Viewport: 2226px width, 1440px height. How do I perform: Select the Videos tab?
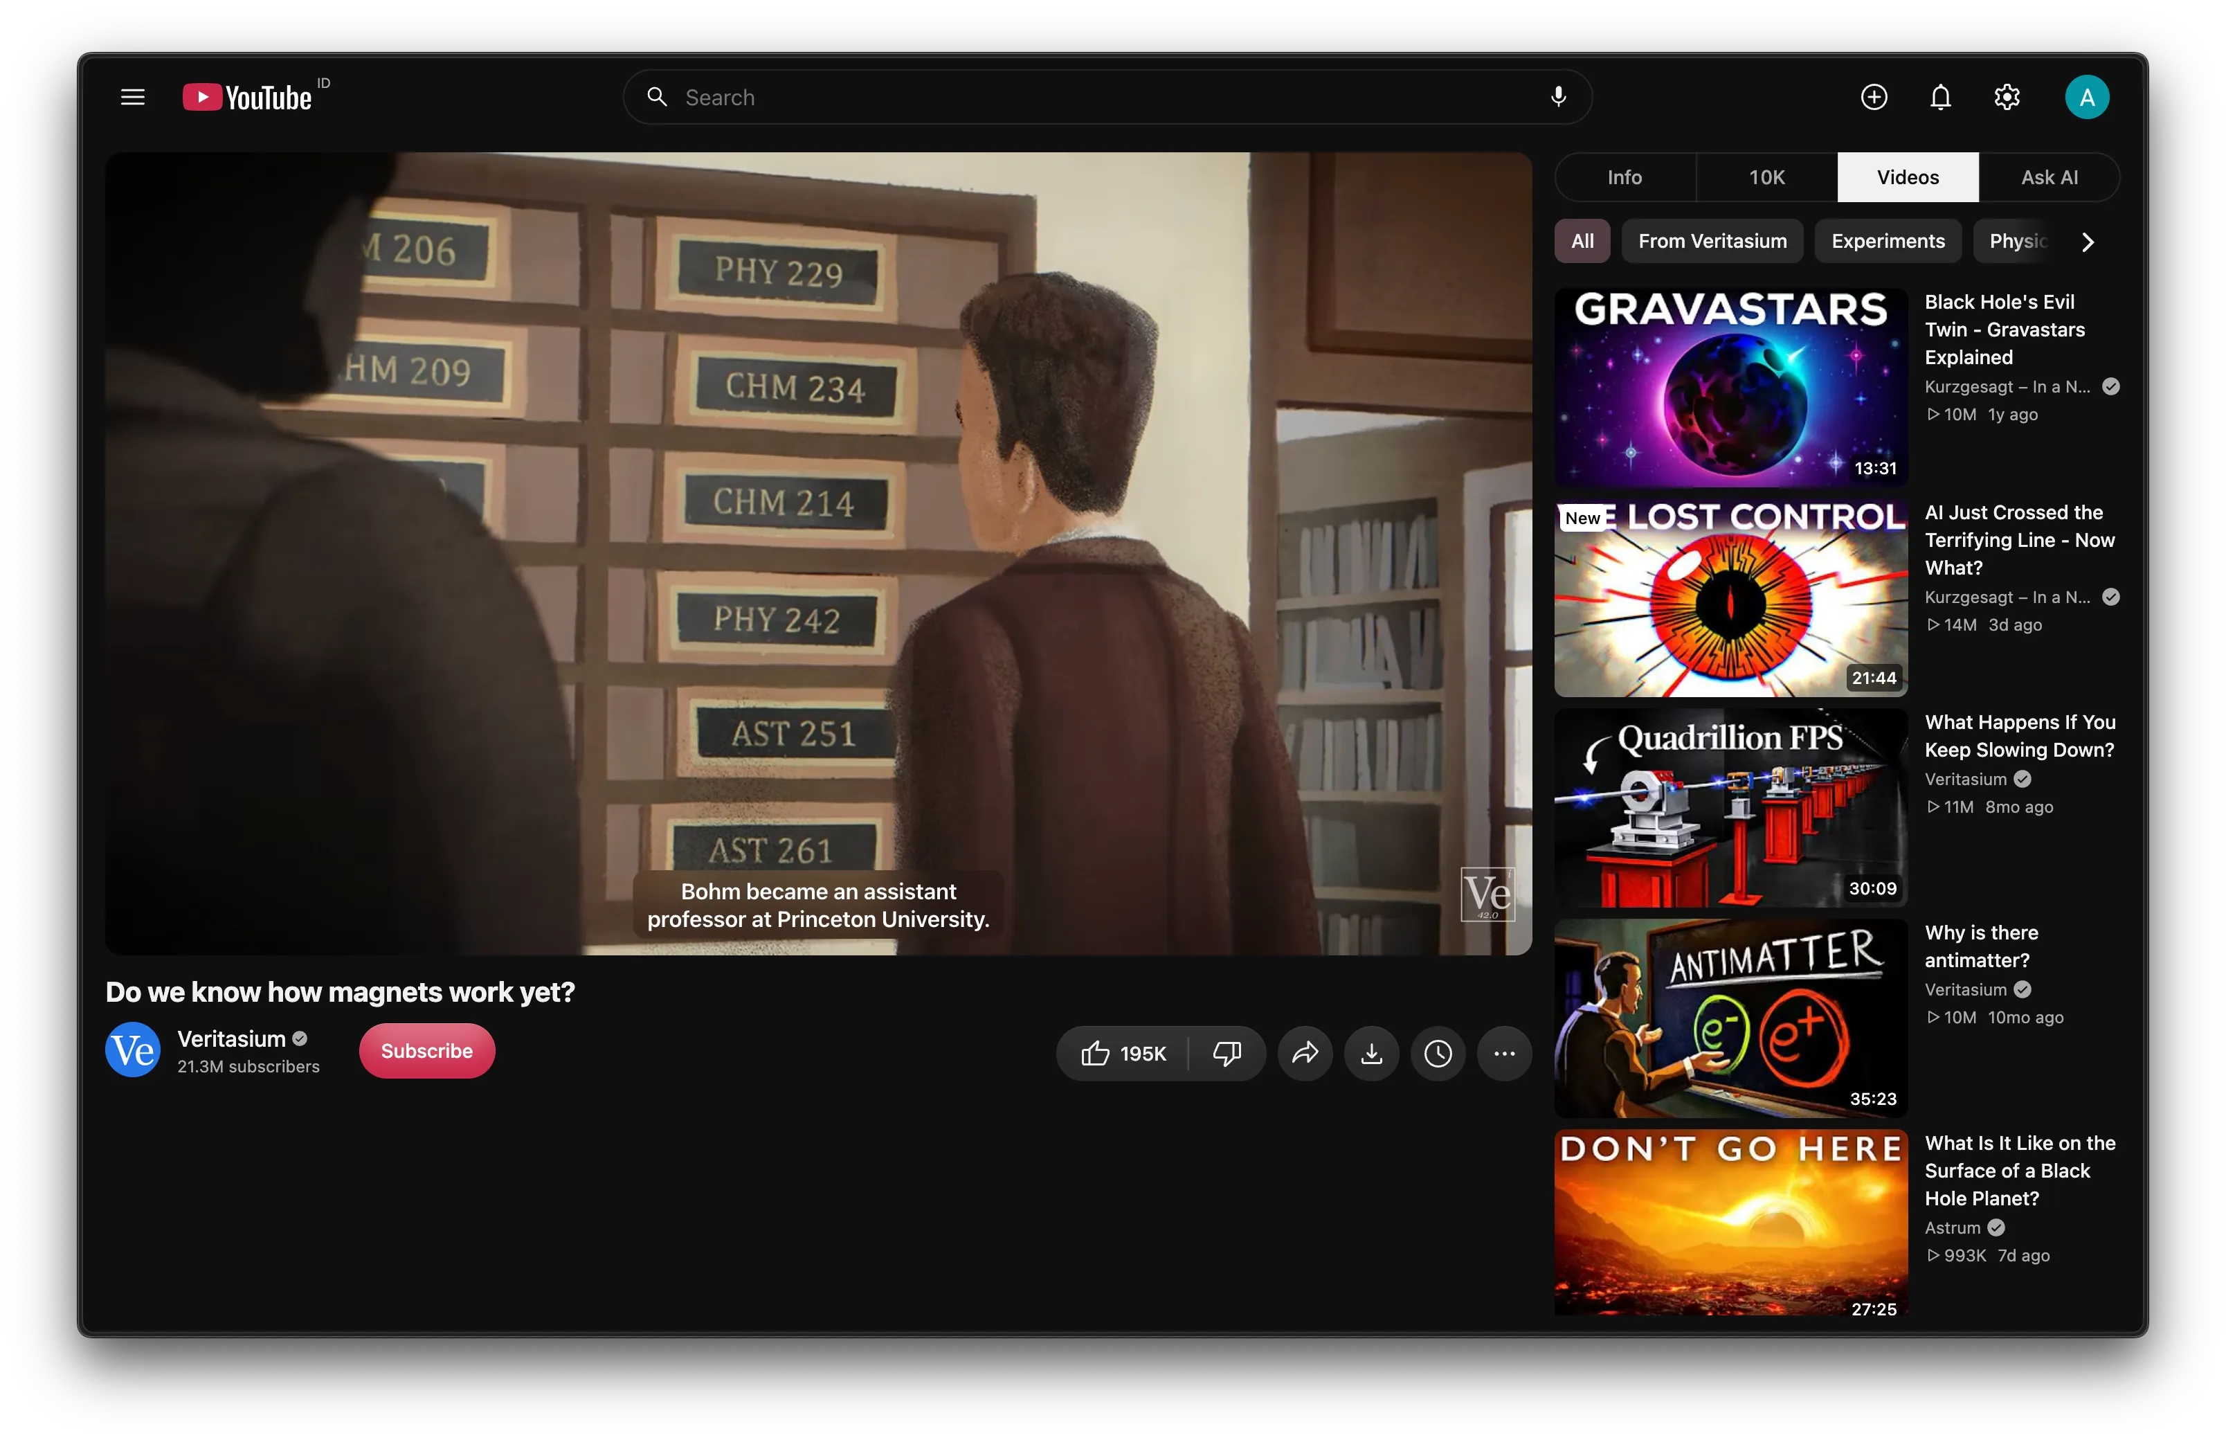point(1907,177)
